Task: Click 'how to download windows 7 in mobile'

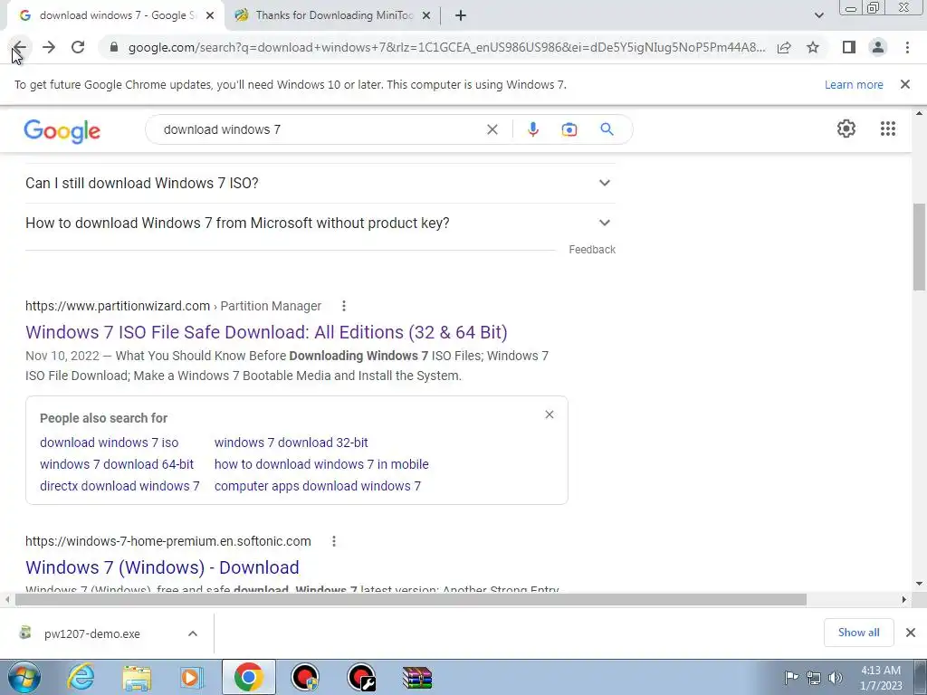Action: (321, 464)
